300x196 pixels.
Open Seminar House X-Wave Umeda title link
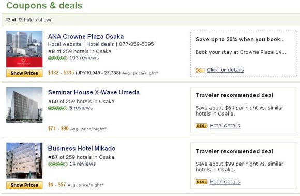pos(94,92)
